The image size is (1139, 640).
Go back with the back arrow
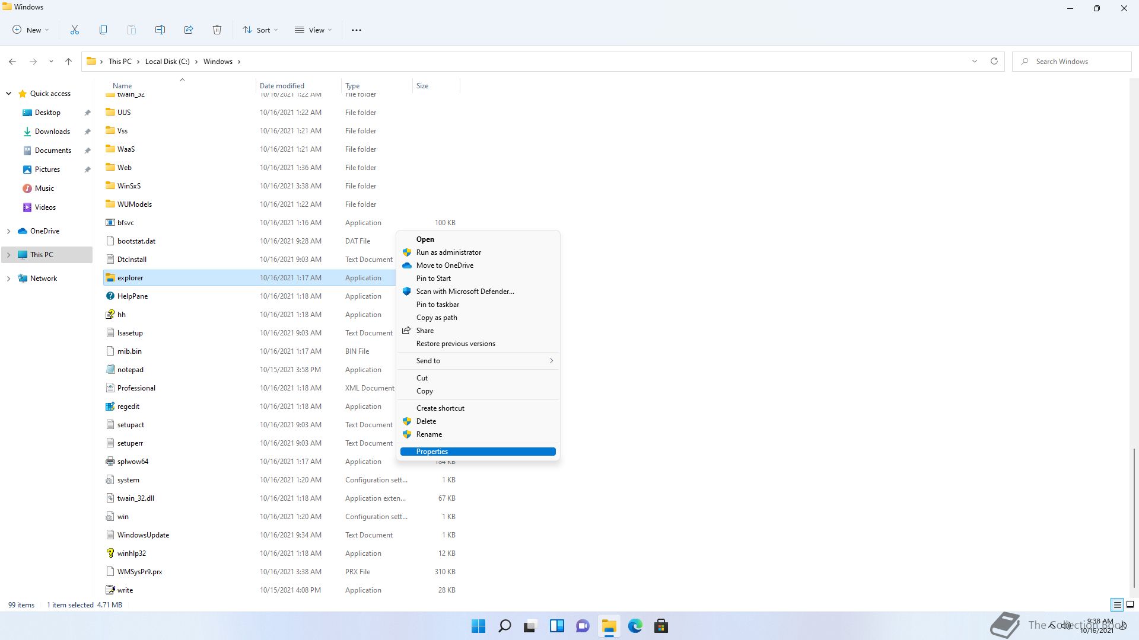pyautogui.click(x=12, y=62)
